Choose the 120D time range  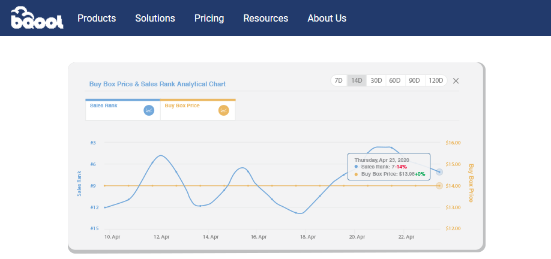(x=435, y=80)
